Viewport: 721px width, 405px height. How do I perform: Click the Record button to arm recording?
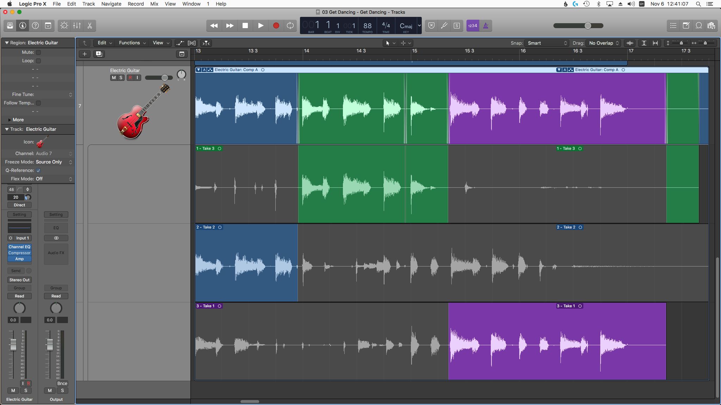coord(275,25)
